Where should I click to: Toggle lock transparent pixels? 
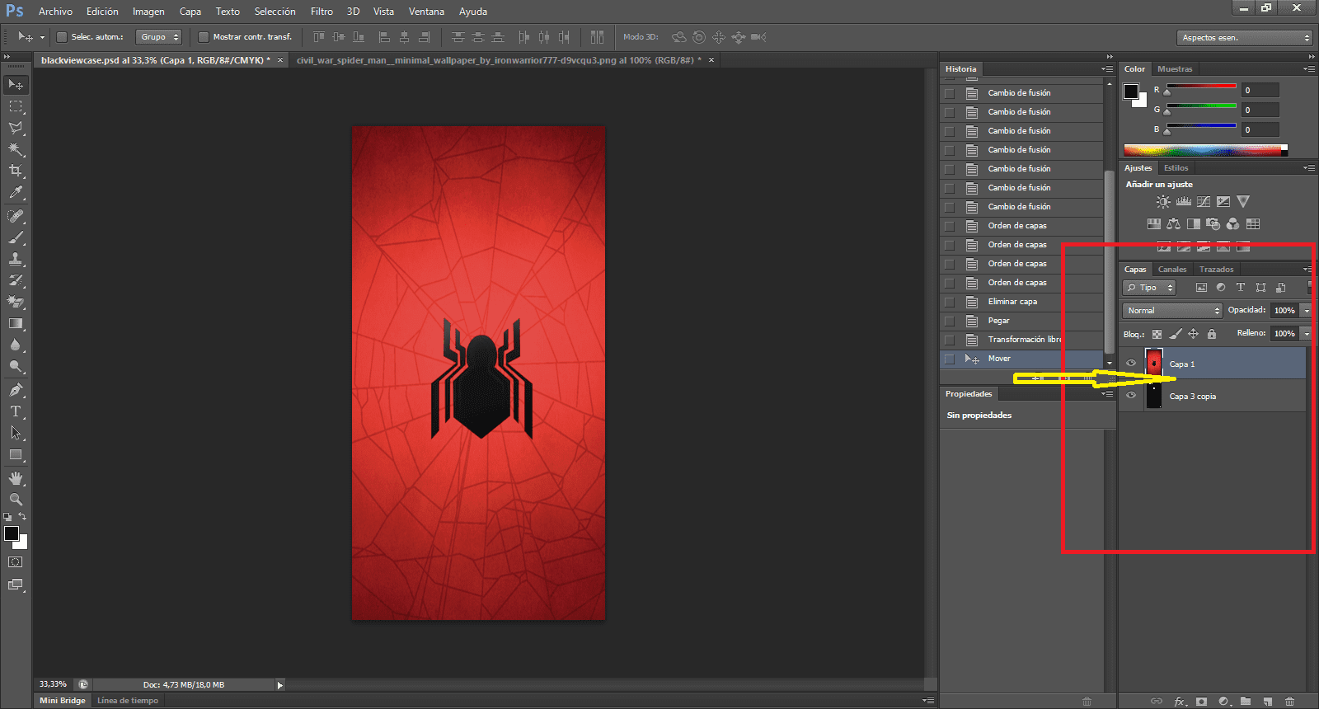point(1157,334)
